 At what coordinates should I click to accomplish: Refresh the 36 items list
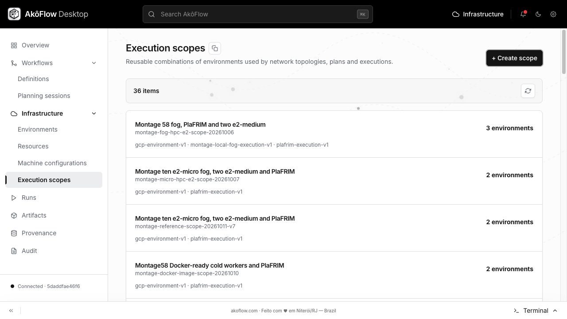pyautogui.click(x=528, y=91)
